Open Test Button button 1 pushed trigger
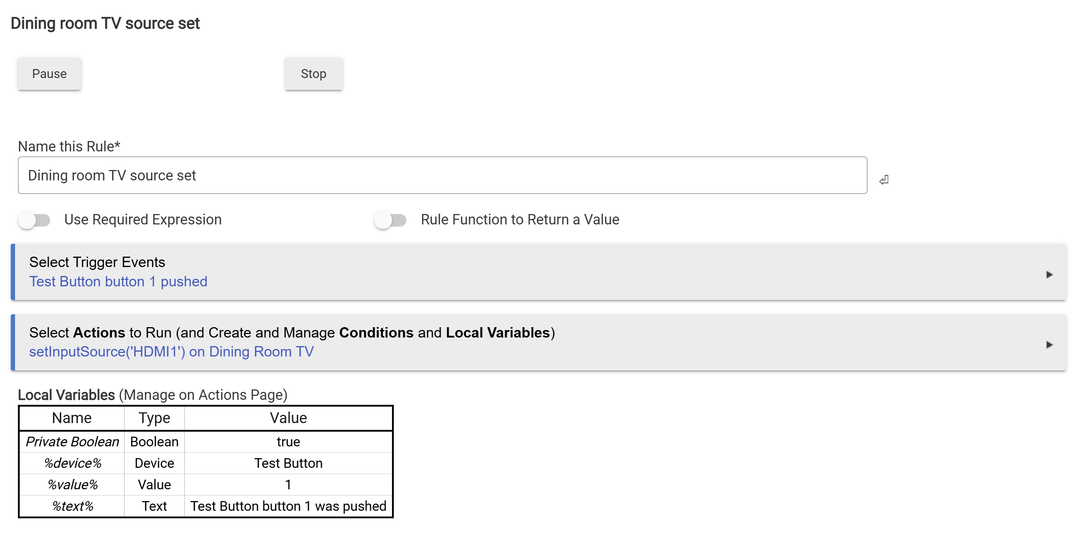Screen dimensions: 1087x548 click(x=118, y=282)
